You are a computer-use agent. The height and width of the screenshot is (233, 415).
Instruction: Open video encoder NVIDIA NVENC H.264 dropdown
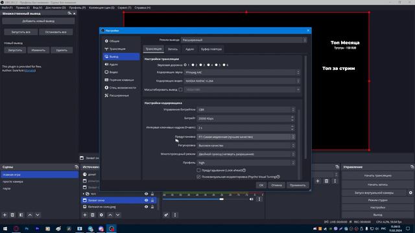coord(242,81)
